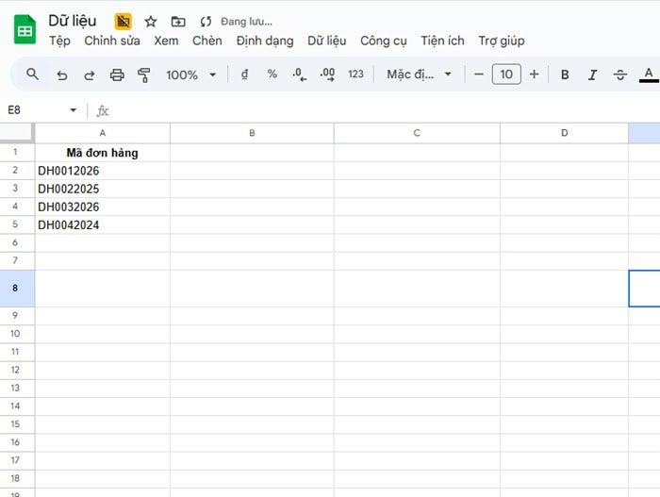Toggle strikethrough formatting
Image resolution: width=660 pixels, height=497 pixels.
tap(619, 75)
